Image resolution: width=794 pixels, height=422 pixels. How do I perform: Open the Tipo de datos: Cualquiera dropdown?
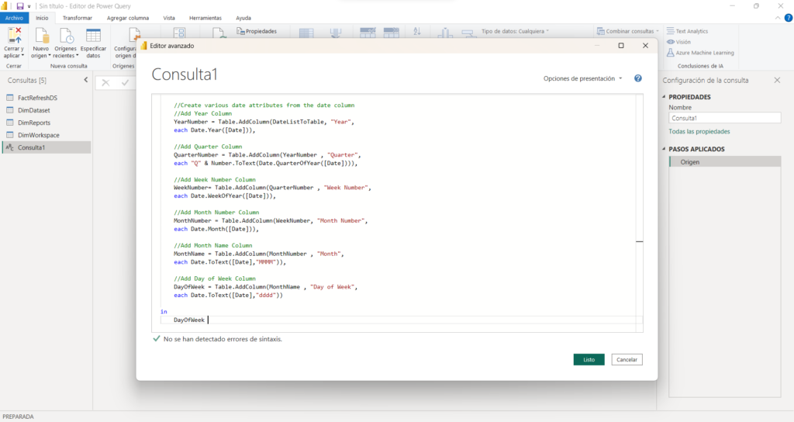click(516, 31)
